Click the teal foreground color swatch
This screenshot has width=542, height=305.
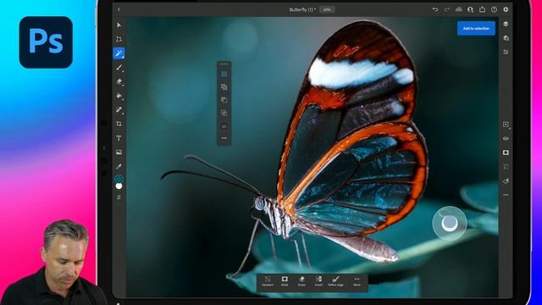point(119,179)
